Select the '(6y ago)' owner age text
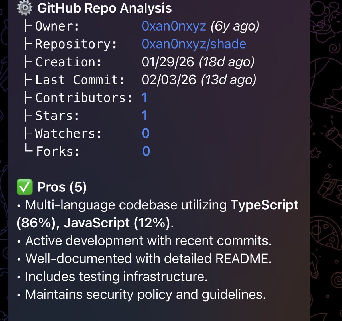This screenshot has height=321, width=342. click(x=235, y=26)
